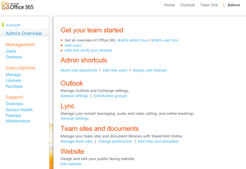This screenshot has width=246, height=169.
Task: Open Purchase under Subscriptions
Action: (14, 86)
